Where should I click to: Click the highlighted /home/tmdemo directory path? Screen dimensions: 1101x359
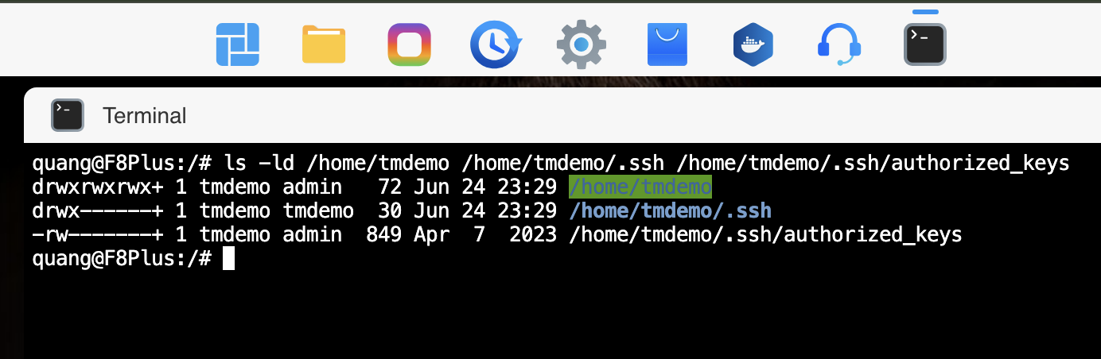pyautogui.click(x=640, y=187)
